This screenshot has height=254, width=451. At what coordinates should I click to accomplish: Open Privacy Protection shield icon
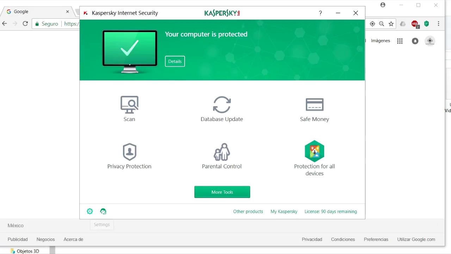point(129,152)
